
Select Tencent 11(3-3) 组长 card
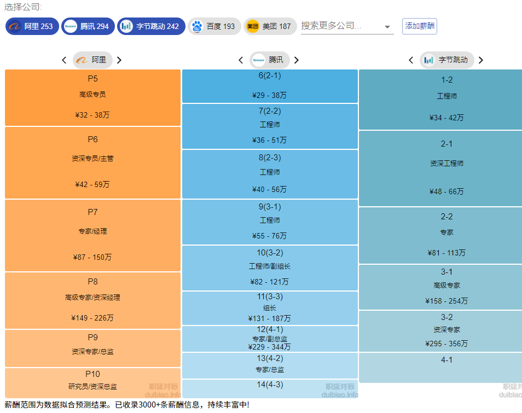point(270,308)
